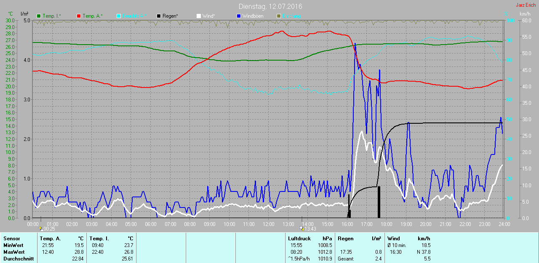Click the 12:00 time axis label
539x263 pixels.
pyautogui.click(x=268, y=224)
